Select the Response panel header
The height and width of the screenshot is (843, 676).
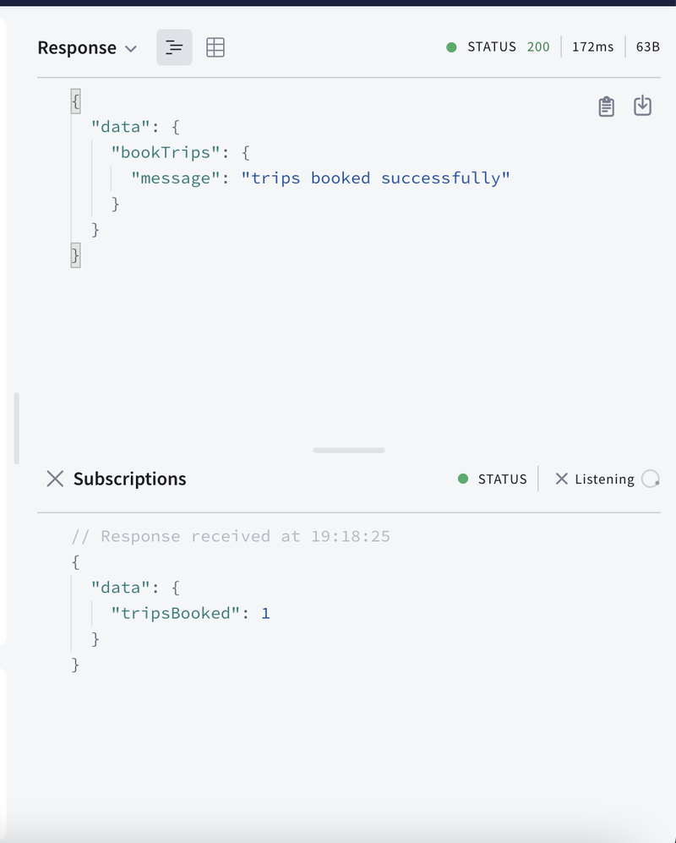tap(77, 47)
